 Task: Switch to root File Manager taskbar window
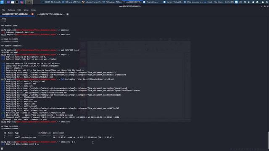point(214,2)
